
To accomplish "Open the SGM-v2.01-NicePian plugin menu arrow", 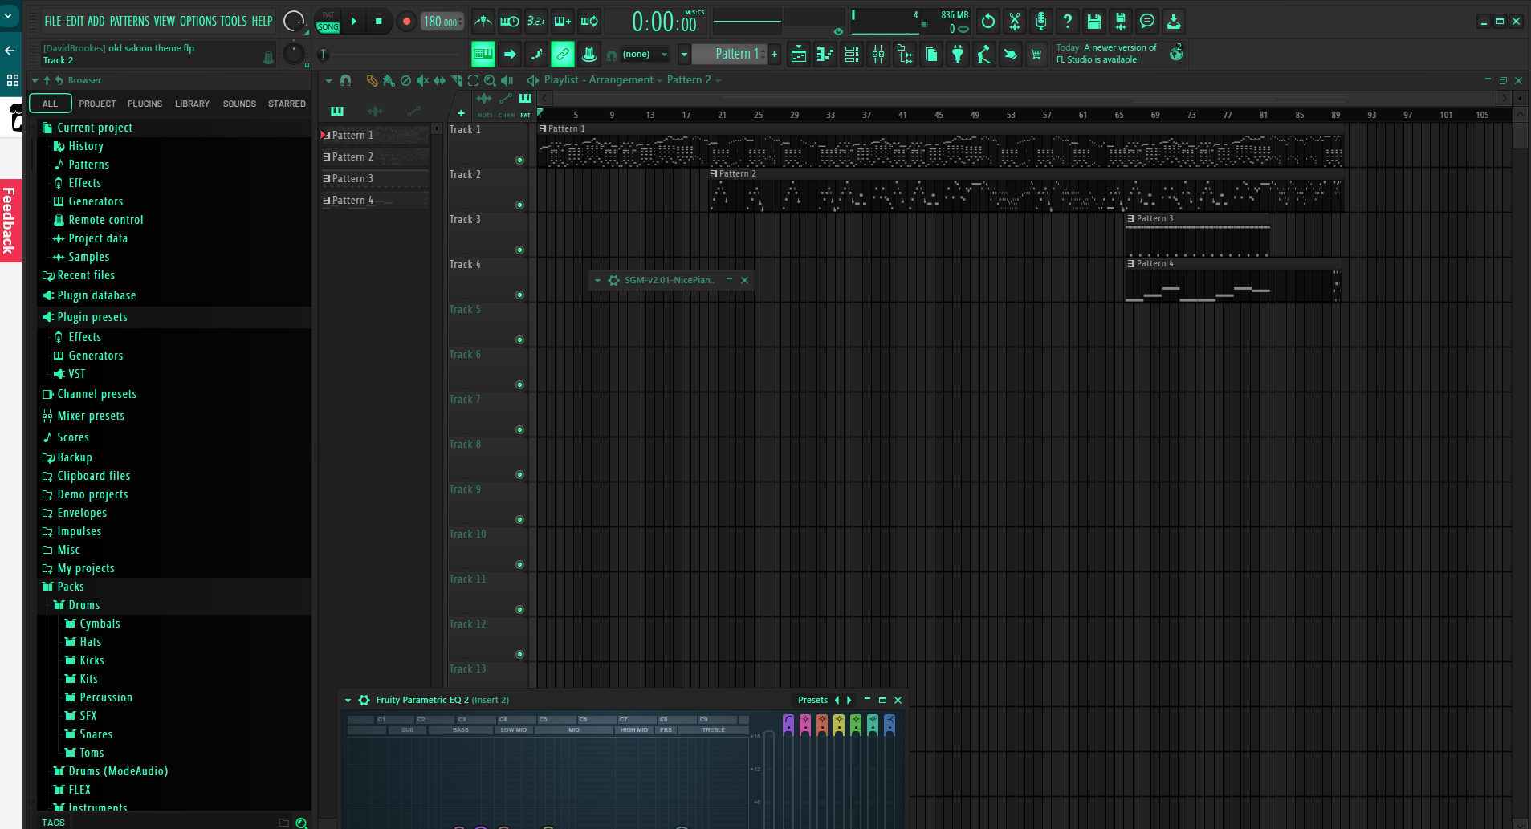I will coord(597,281).
